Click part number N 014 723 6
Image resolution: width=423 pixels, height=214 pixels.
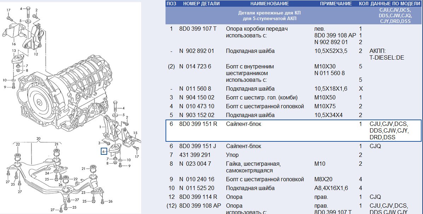pyautogui.click(x=195, y=66)
